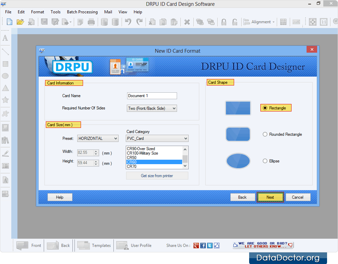Open the File menu

[x=8, y=12]
